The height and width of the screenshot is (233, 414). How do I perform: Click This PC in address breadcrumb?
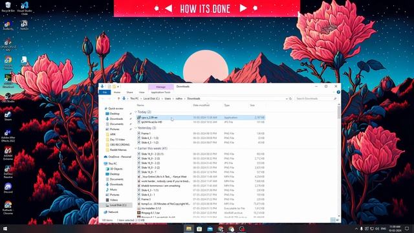135,98
